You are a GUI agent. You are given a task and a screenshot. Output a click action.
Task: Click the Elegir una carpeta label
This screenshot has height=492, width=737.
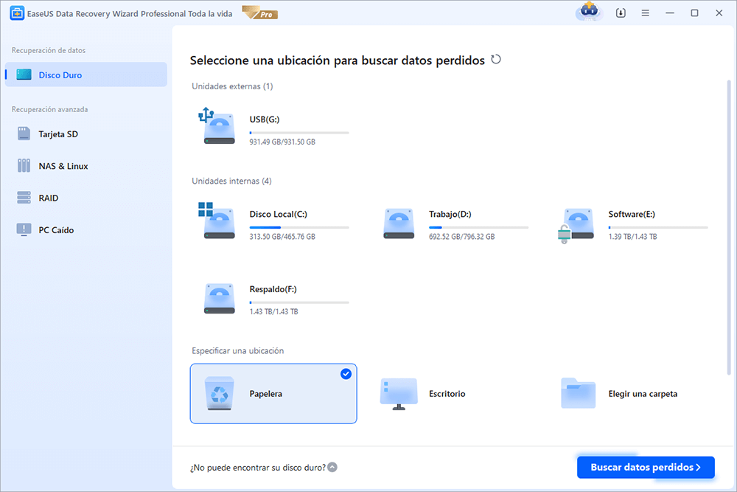(x=643, y=394)
